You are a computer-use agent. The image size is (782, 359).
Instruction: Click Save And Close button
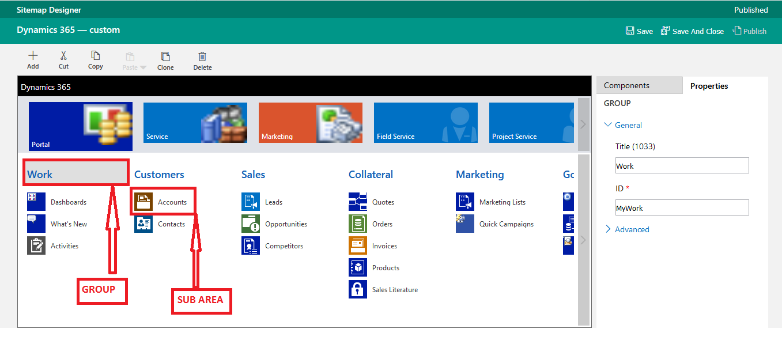[692, 31]
